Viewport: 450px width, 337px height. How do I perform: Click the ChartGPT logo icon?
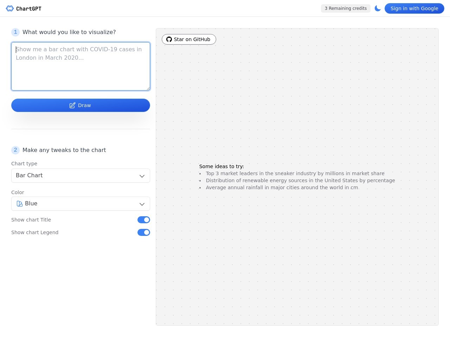tap(10, 8)
